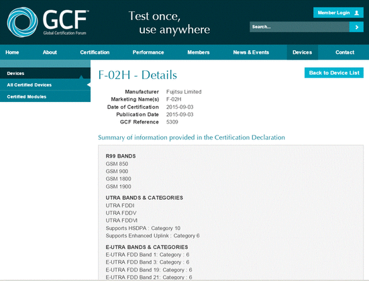Click E-UTRA FDD Band 19 entry

[149, 270]
